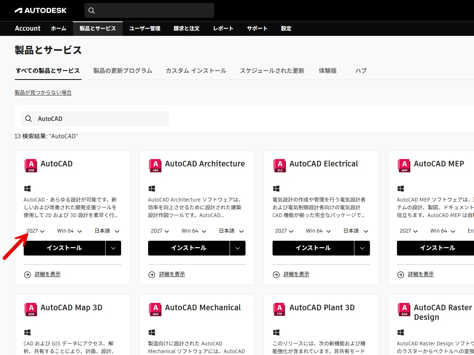474x355 pixels.
Task: Click the Account label in the navigation bar
Action: 28,28
